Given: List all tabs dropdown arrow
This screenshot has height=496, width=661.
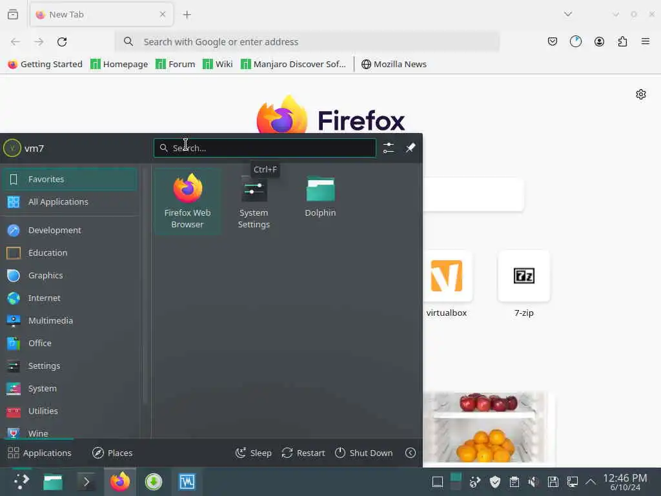Looking at the screenshot, I should tap(568, 14).
